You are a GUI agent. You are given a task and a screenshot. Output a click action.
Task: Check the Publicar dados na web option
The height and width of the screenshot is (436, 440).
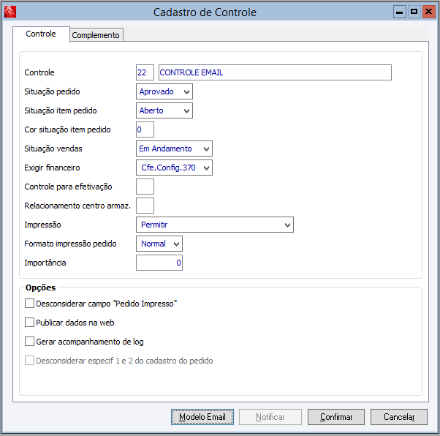coord(30,322)
